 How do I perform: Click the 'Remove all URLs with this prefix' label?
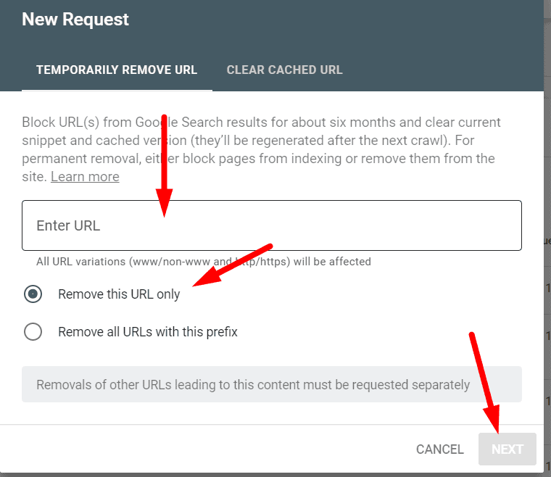point(148,332)
